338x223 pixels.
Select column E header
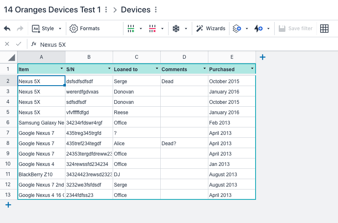coord(232,57)
